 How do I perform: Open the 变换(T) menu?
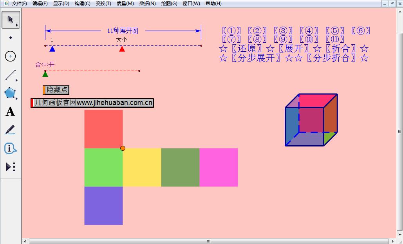[103, 4]
